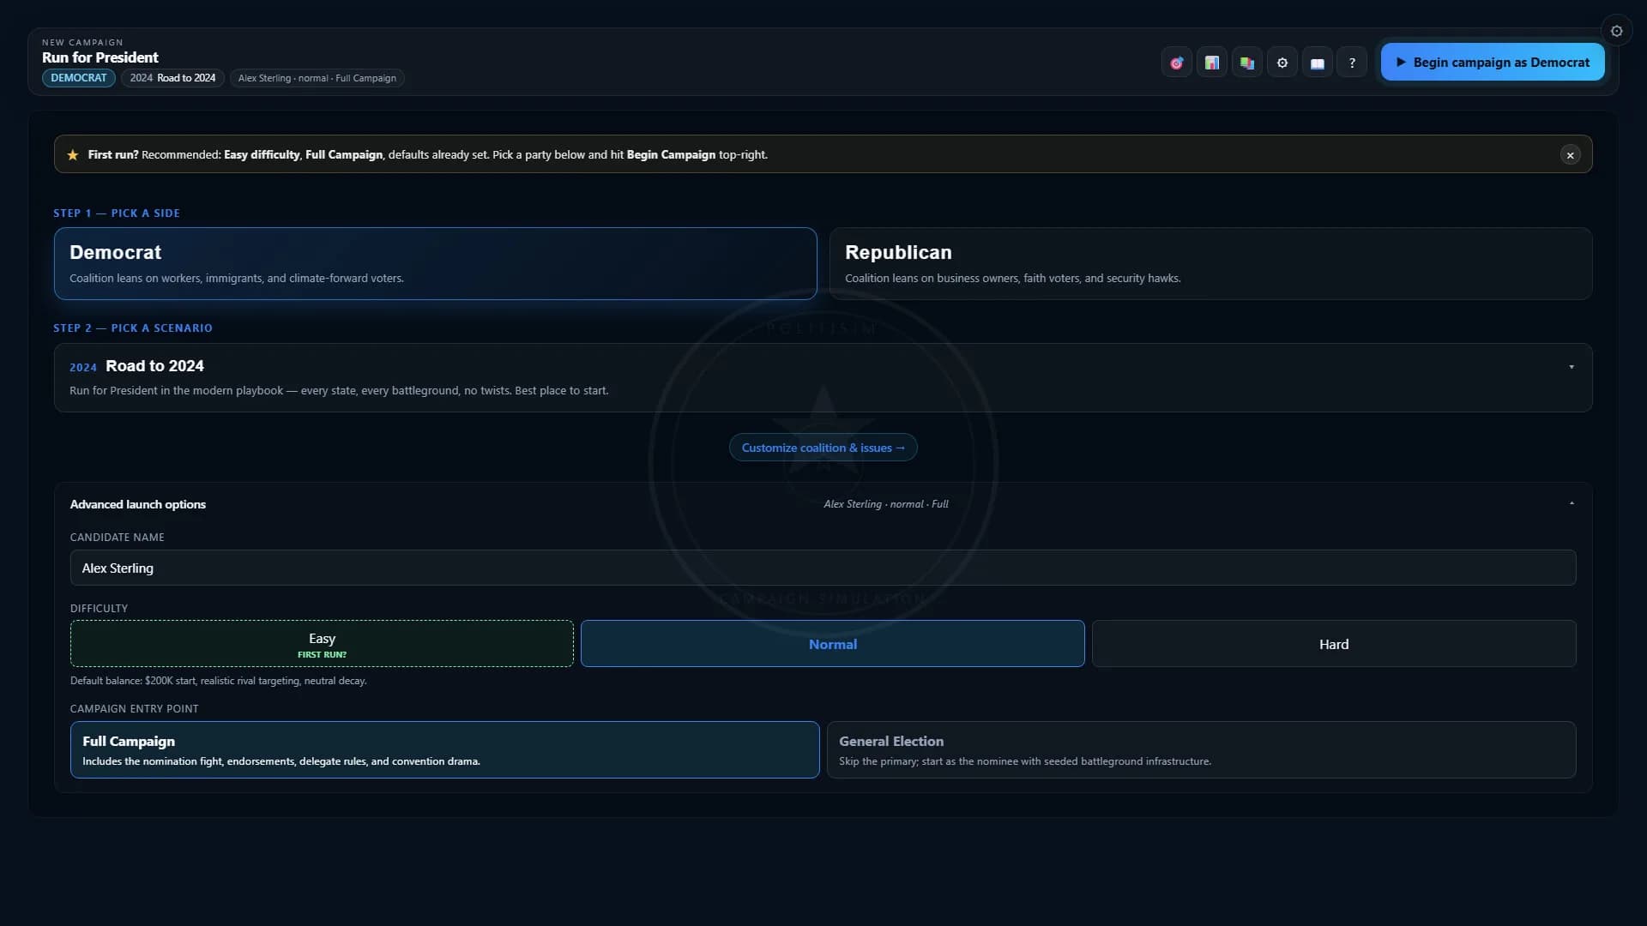This screenshot has height=926, width=1647.
Task: Click the Default balance description text
Action: coord(219,681)
